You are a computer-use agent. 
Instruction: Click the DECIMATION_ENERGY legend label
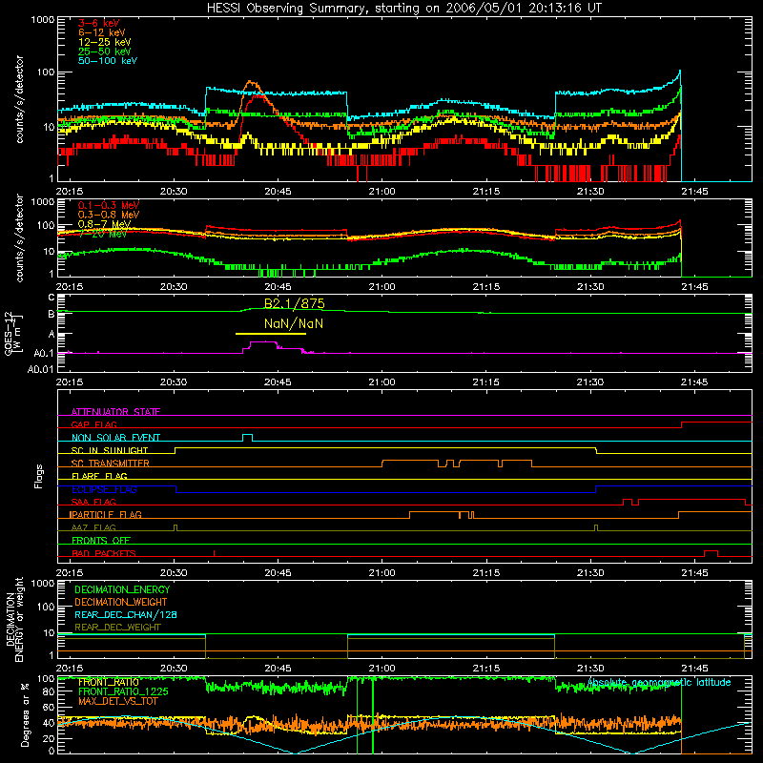tap(122, 589)
